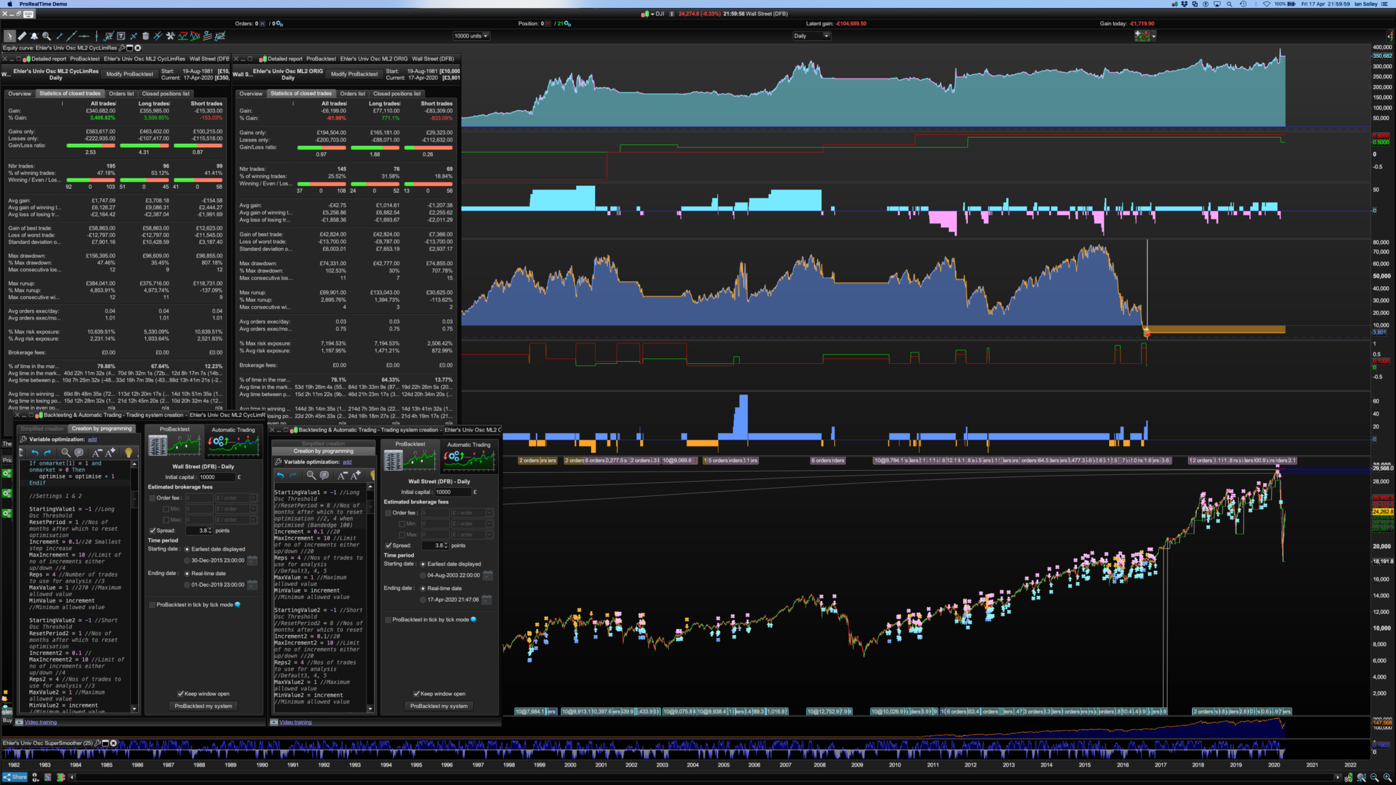Toggle 'ProBacktest in tick by tick mode' in left panel

[152, 604]
